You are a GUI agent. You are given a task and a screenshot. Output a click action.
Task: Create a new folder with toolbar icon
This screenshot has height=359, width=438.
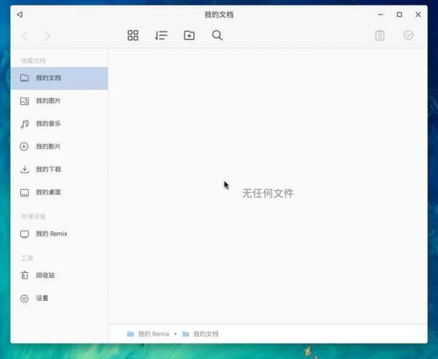189,36
